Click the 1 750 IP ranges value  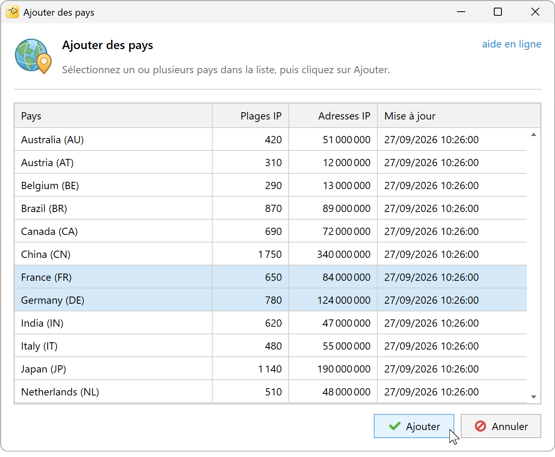click(270, 254)
